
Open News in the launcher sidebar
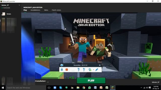[x=6, y=14]
